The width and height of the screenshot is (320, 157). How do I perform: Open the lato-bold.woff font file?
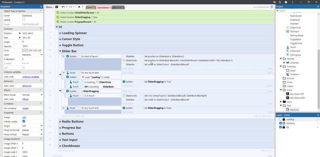(297, 94)
